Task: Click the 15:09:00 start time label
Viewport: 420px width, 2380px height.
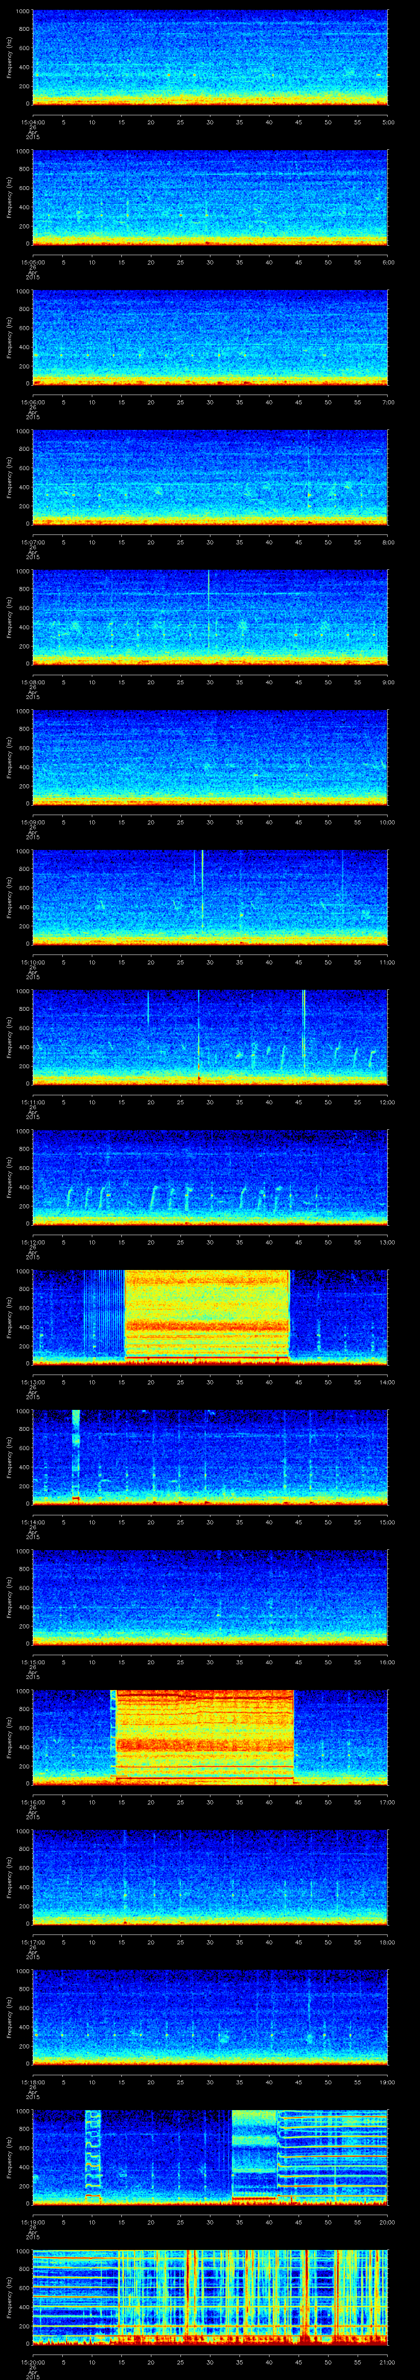Action: (32, 822)
